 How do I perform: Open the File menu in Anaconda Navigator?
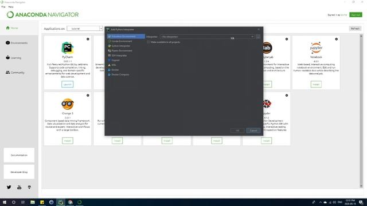[3, 7]
